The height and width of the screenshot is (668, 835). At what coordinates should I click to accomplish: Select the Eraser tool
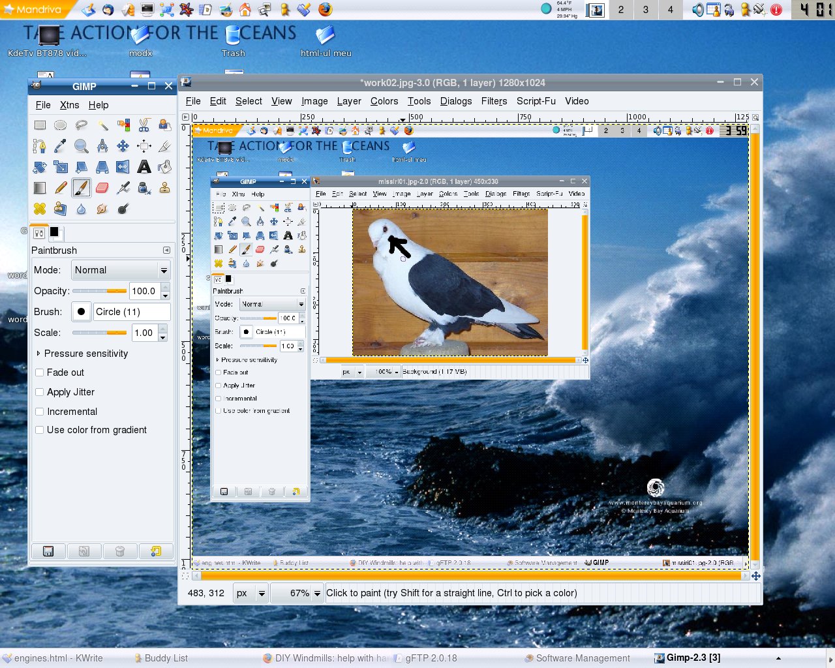[102, 188]
